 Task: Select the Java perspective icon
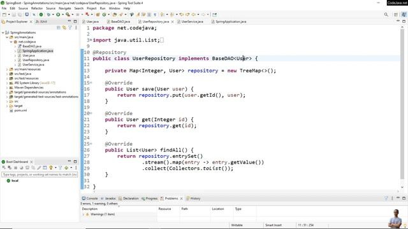pos(404,15)
